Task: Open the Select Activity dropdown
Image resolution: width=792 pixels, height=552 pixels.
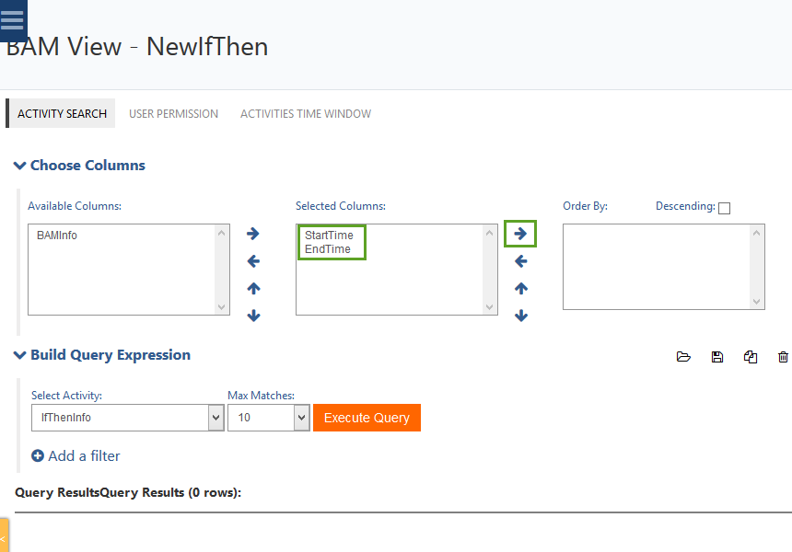Action: [x=127, y=418]
